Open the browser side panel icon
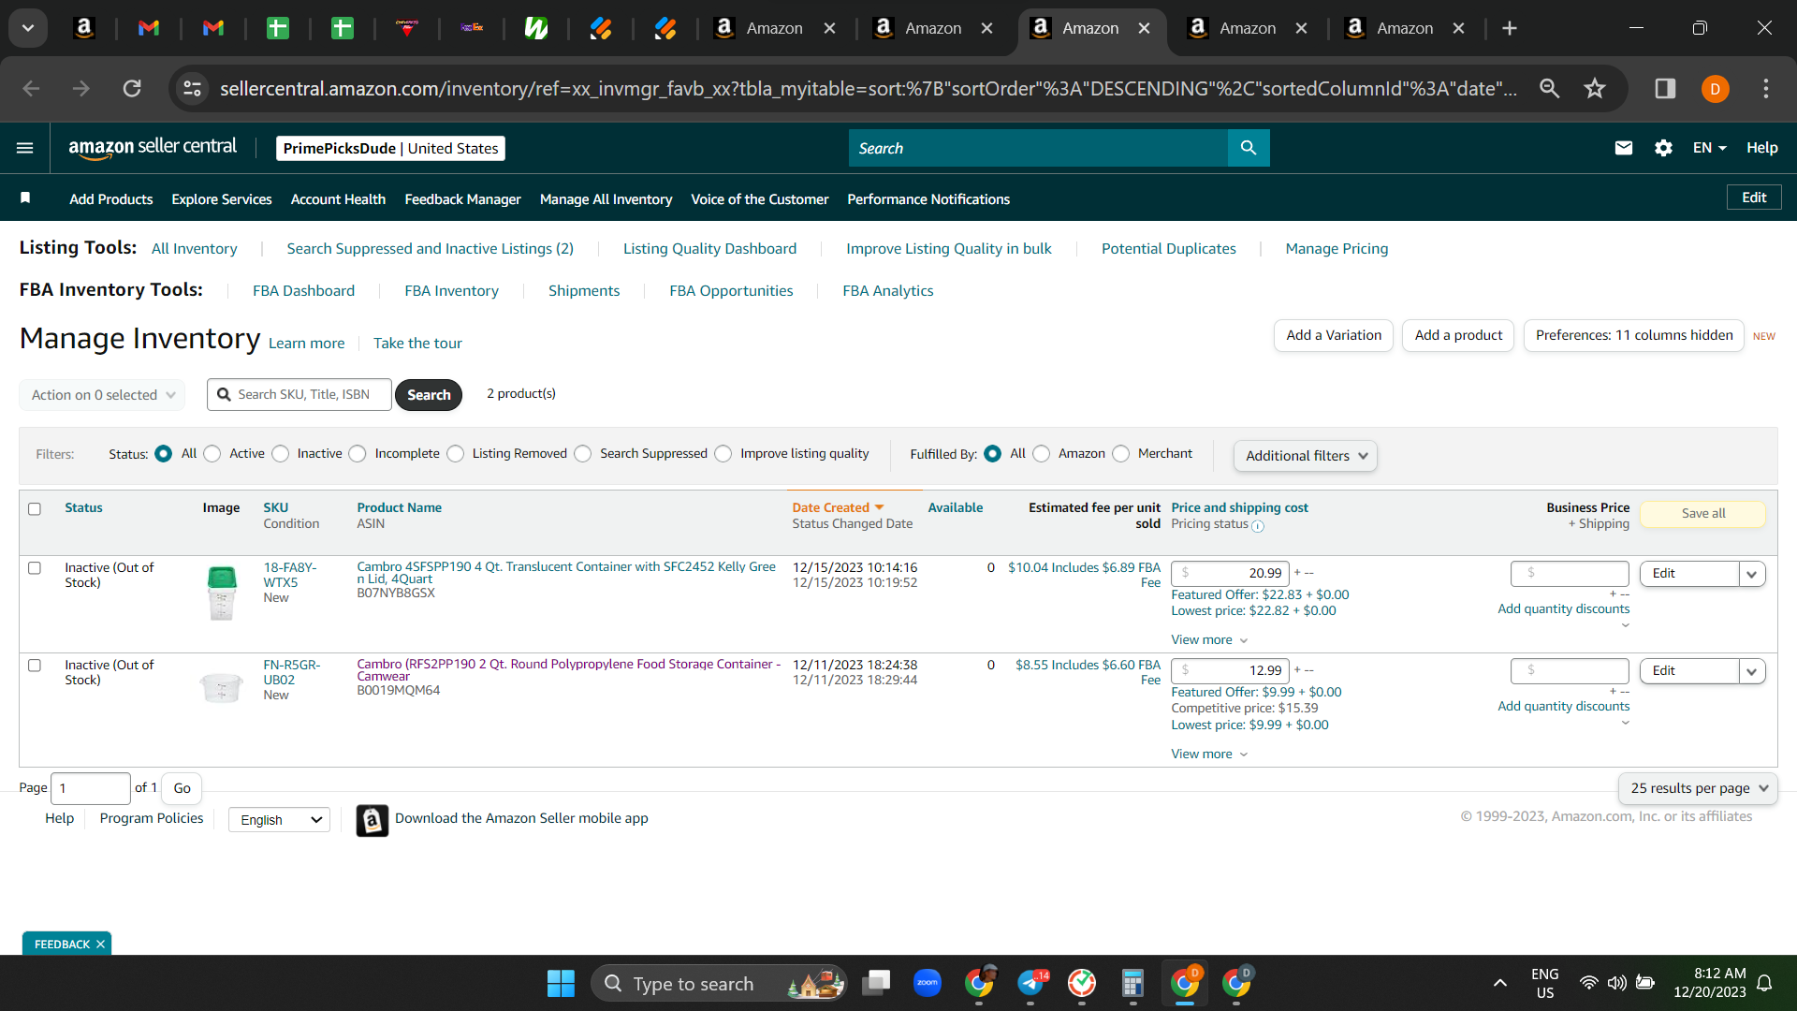 1665,89
